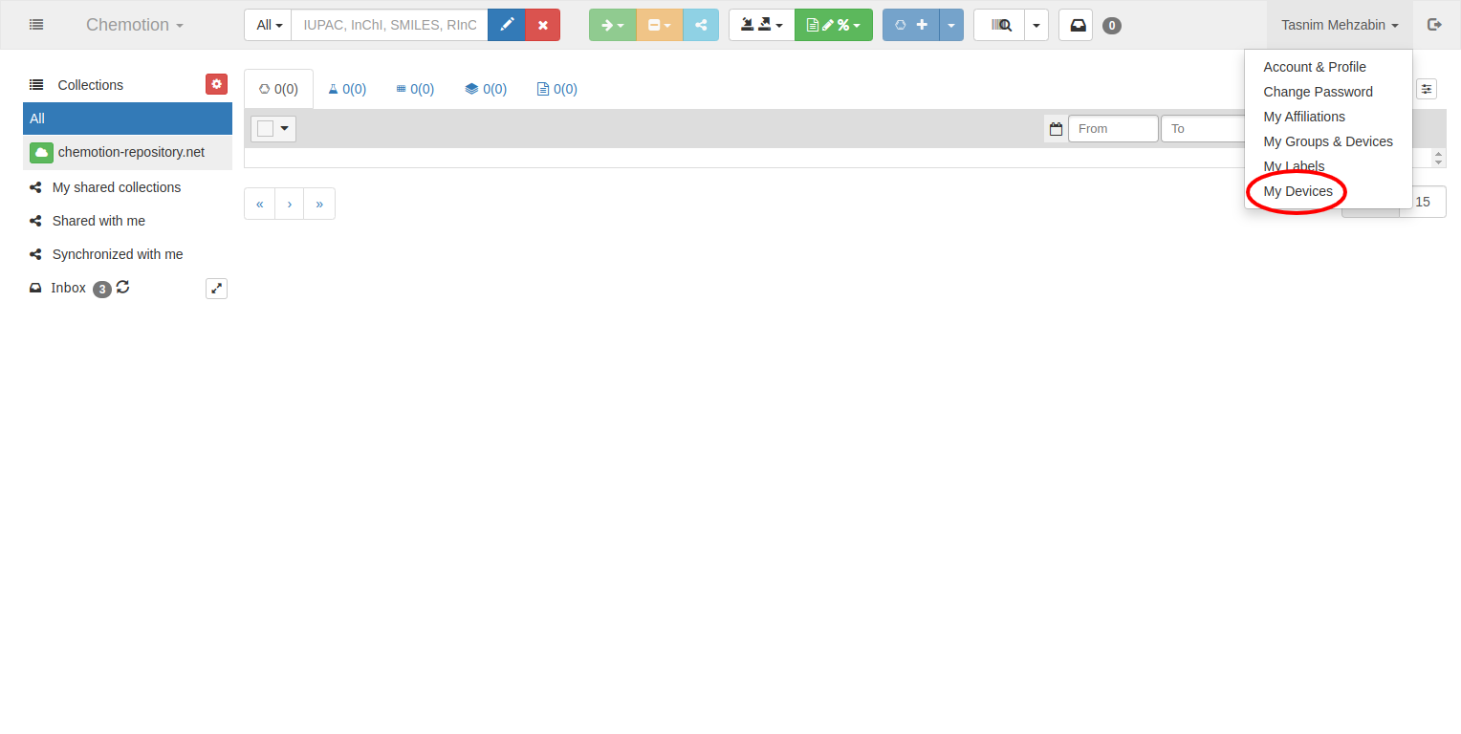Clear the search with the red X button
This screenshot has height=734, width=1461.
click(542, 25)
